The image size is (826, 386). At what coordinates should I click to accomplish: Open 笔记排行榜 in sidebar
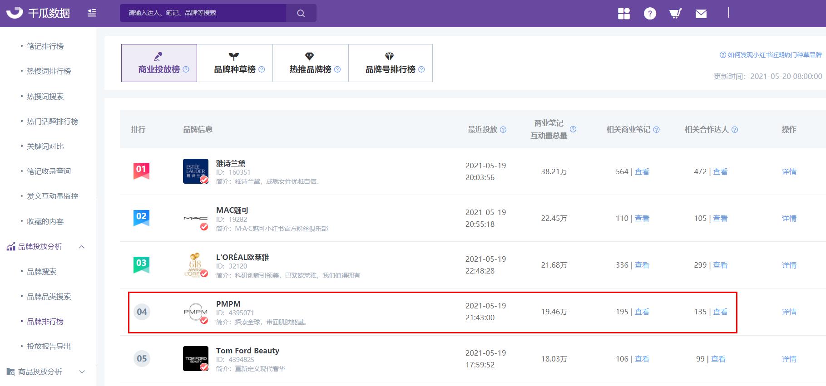(45, 46)
